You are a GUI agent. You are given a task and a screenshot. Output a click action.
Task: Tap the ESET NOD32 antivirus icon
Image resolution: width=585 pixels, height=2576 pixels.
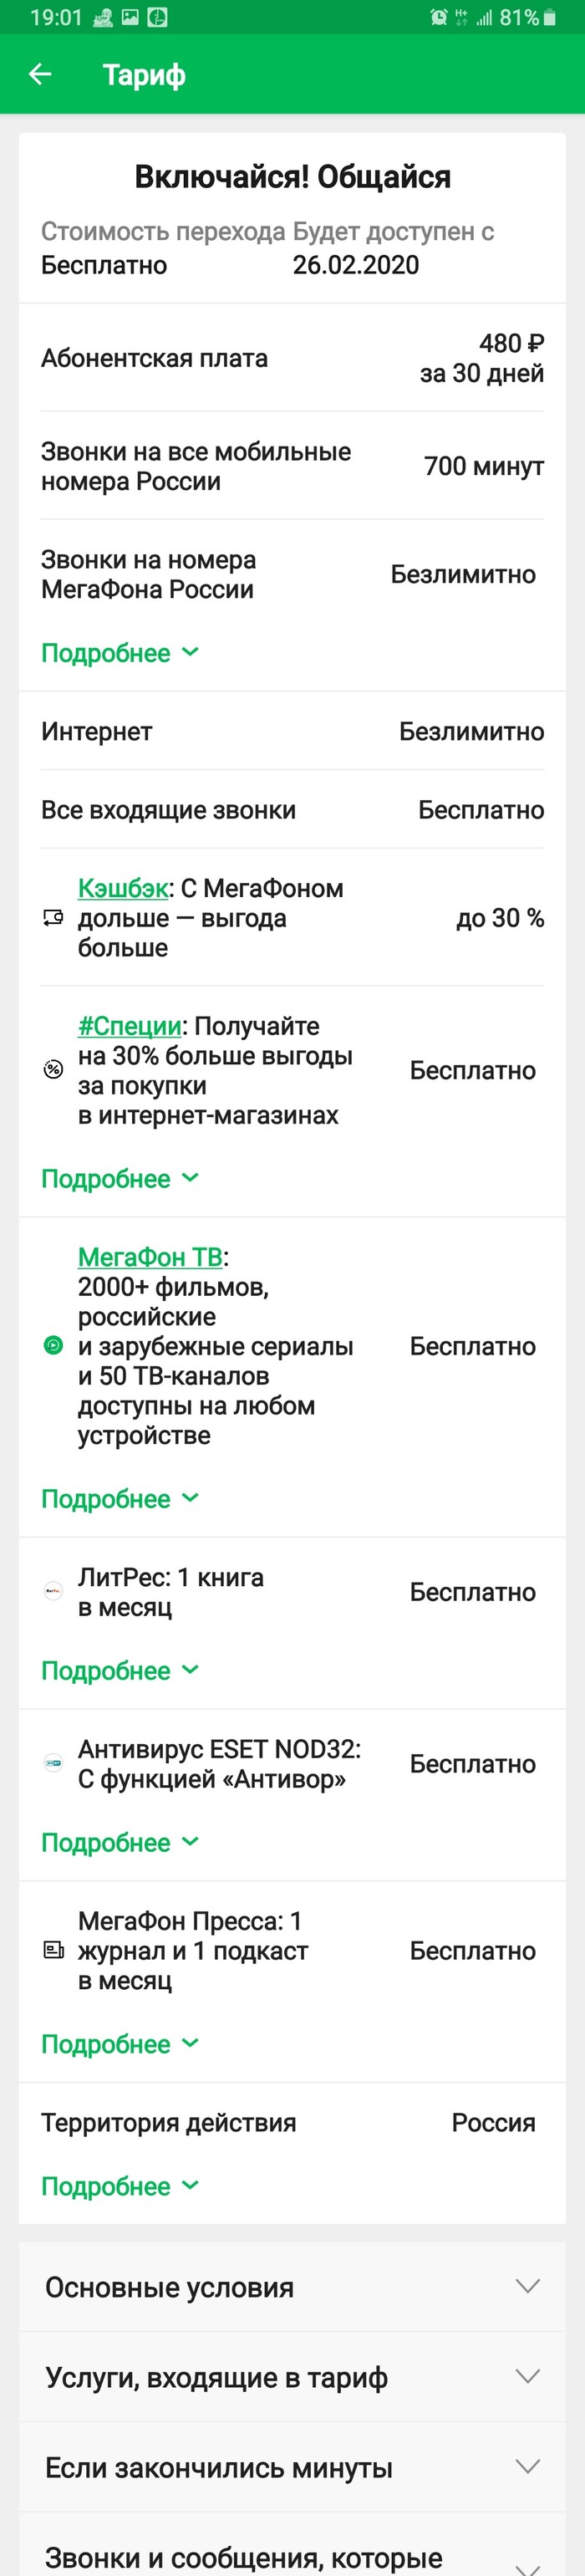[54, 1764]
